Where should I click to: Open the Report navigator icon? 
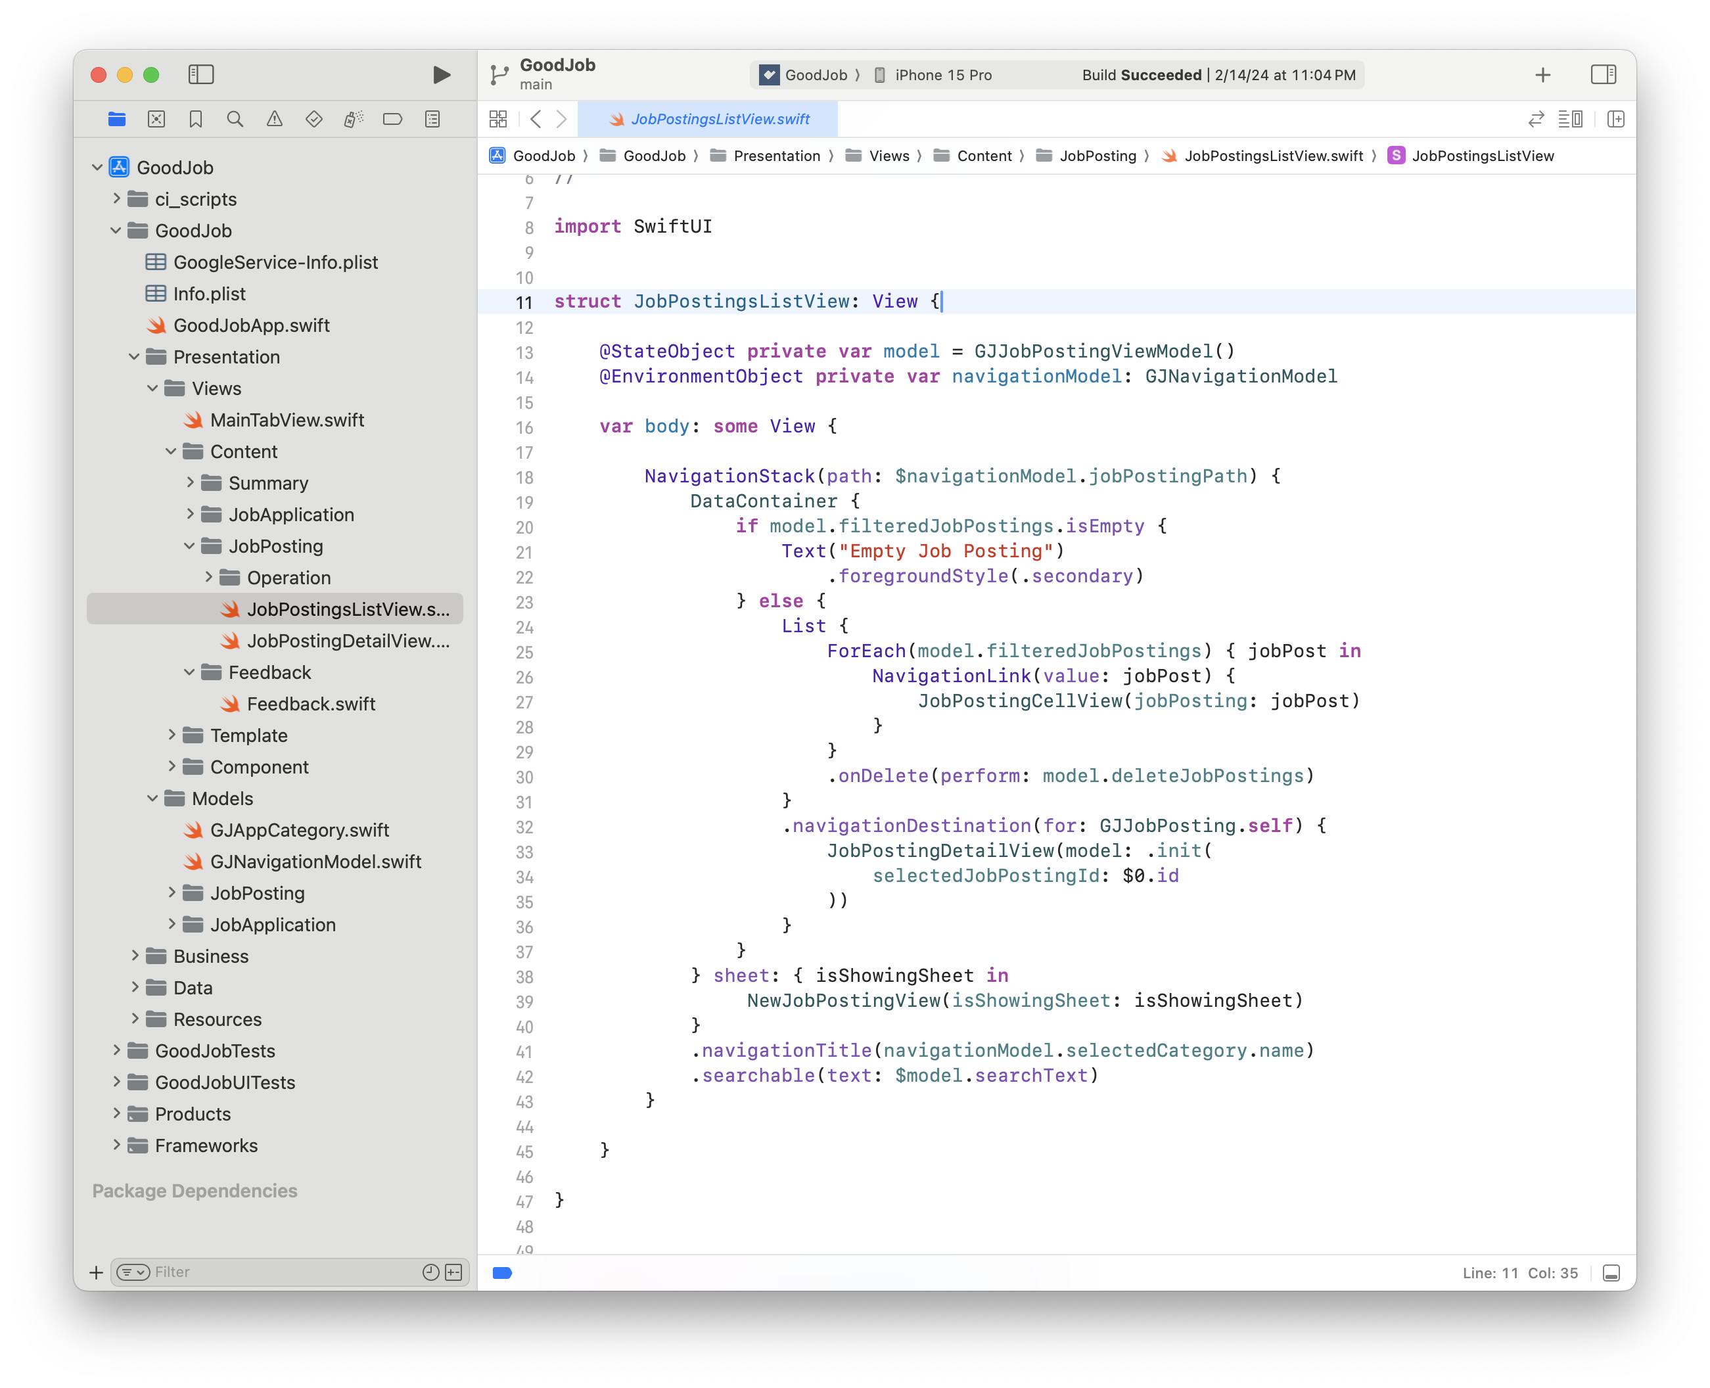pos(432,119)
